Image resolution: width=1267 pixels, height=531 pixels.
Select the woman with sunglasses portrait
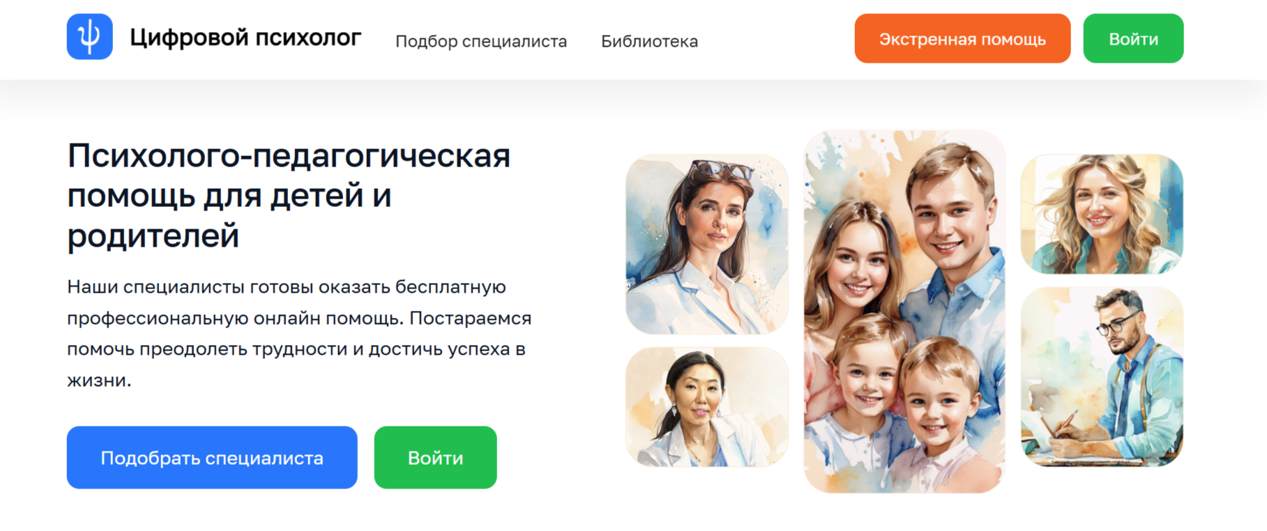pyautogui.click(x=707, y=244)
